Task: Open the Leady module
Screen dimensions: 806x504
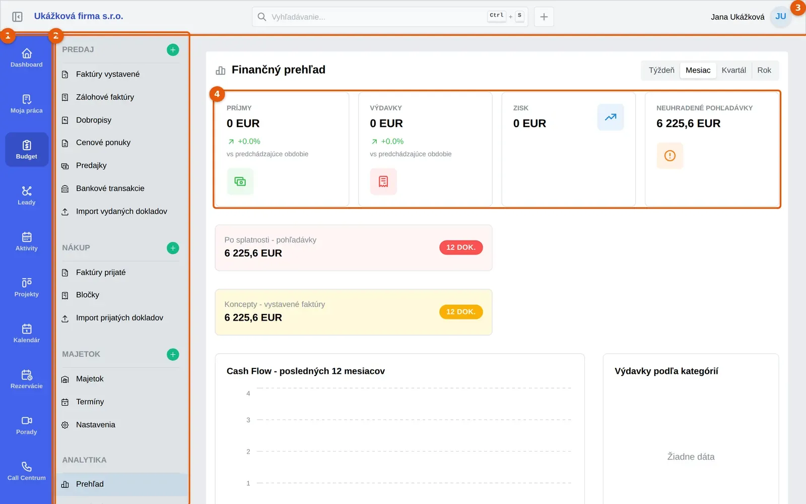Action: (27, 196)
